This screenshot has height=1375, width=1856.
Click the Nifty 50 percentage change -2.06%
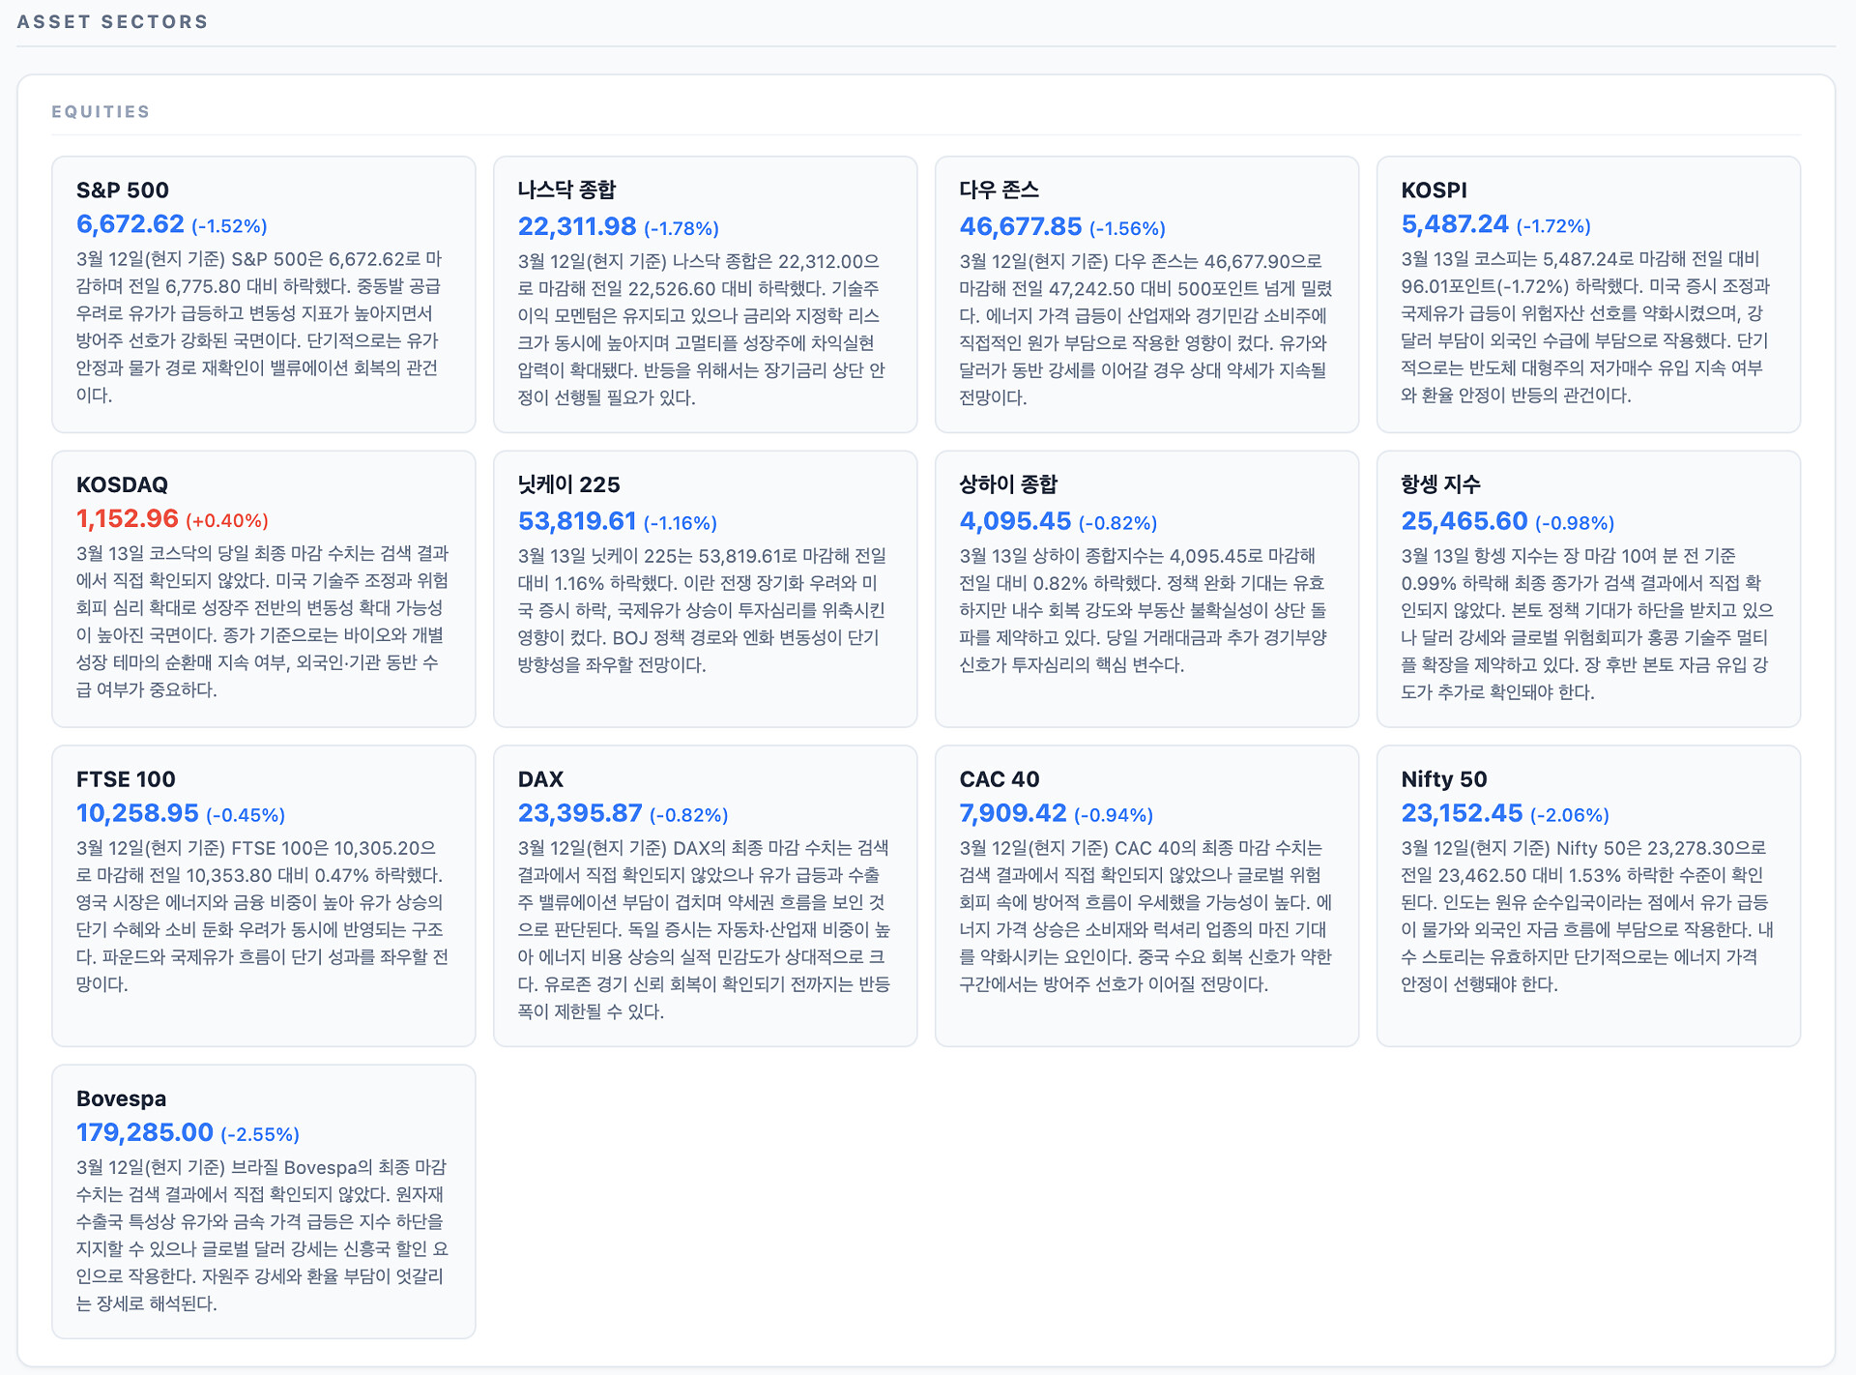pos(1569,815)
